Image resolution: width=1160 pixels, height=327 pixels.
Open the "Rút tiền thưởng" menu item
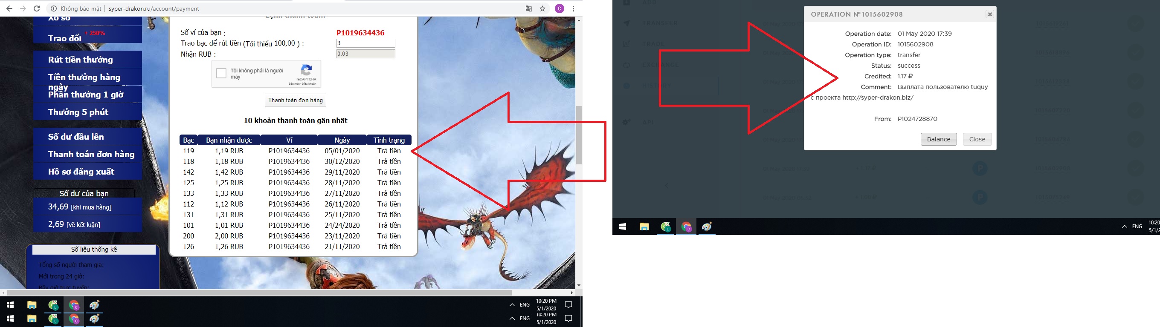87,59
